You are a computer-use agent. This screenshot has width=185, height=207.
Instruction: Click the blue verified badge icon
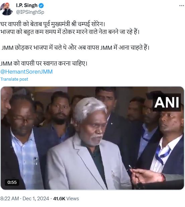pos(41,5)
